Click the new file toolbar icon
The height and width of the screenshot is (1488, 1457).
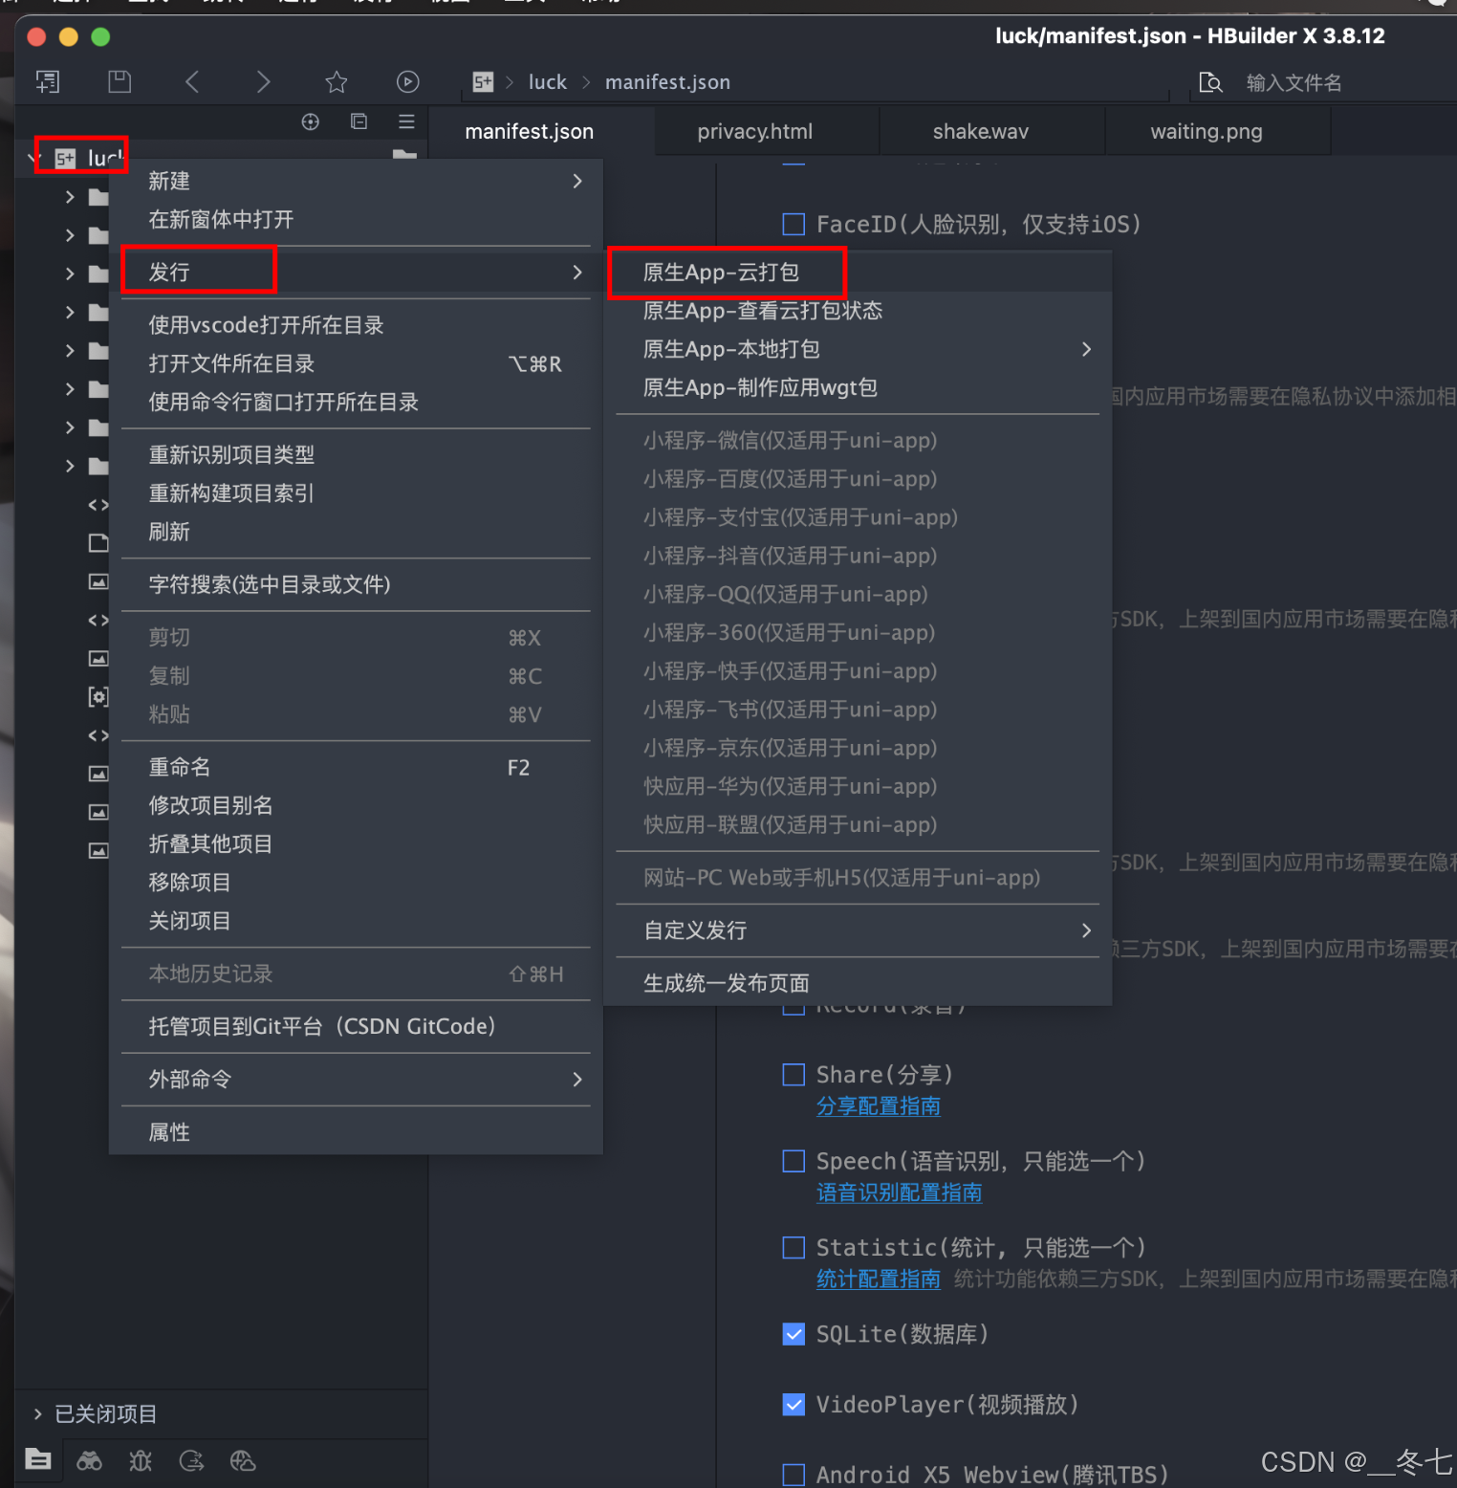(x=47, y=82)
